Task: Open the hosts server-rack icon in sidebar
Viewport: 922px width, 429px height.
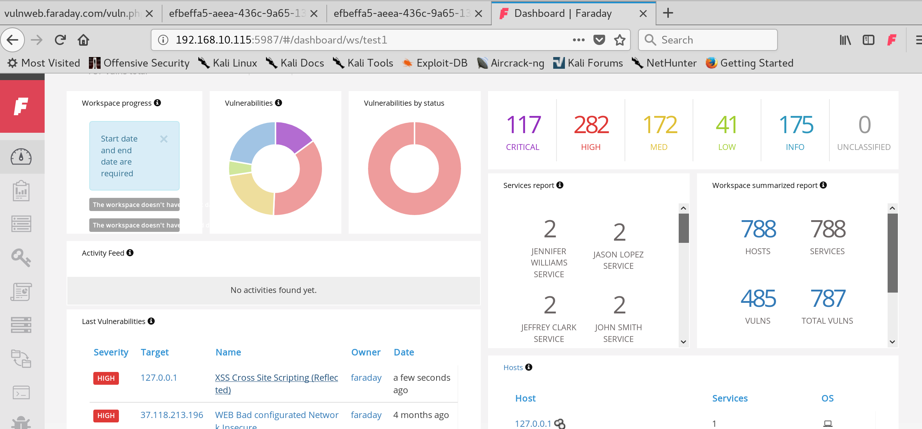Action: click(x=21, y=325)
